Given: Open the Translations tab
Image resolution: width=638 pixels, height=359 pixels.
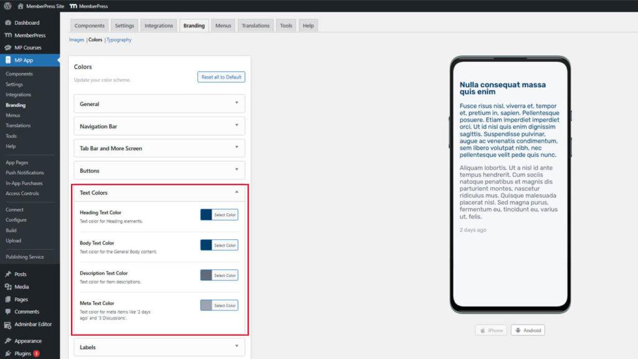Looking at the screenshot, I should (255, 26).
